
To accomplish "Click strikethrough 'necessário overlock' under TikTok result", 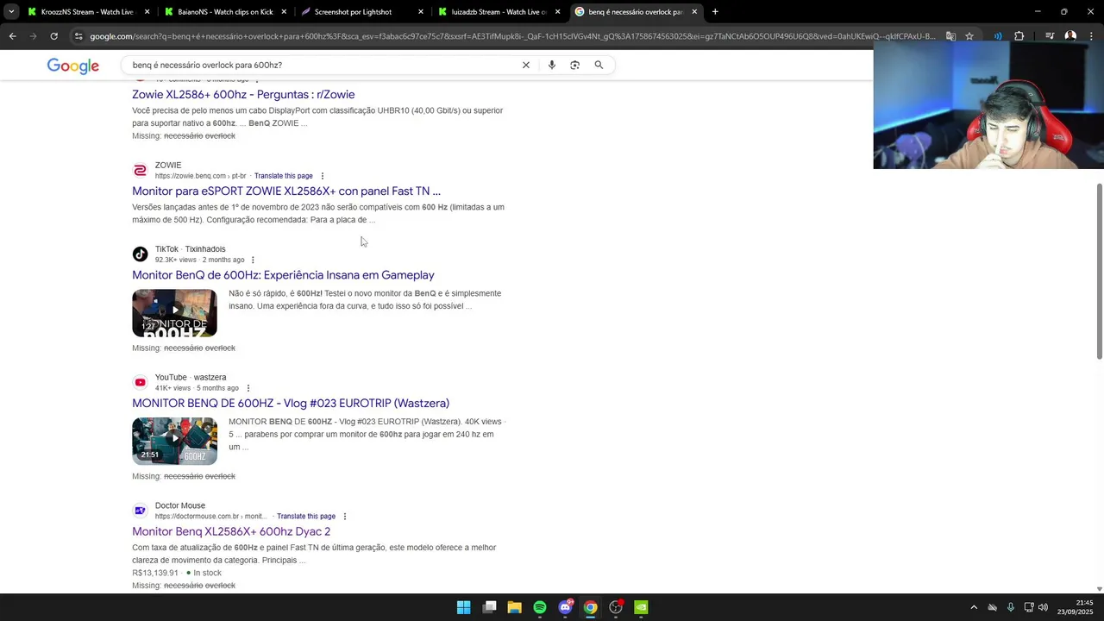I will pos(199,348).
